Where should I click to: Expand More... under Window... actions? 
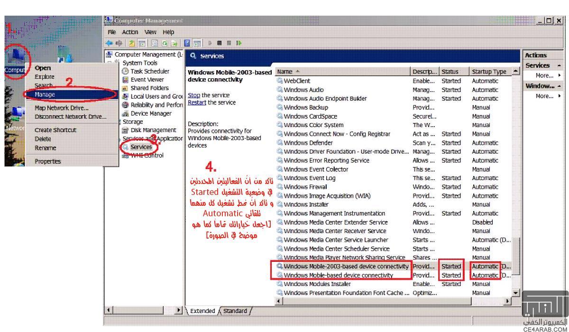tap(544, 96)
